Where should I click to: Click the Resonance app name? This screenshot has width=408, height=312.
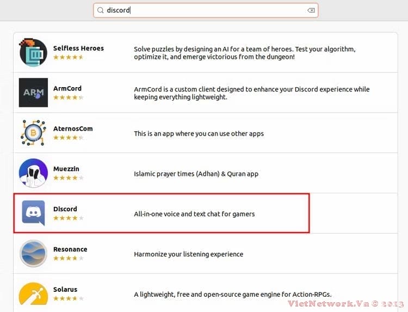pos(70,249)
